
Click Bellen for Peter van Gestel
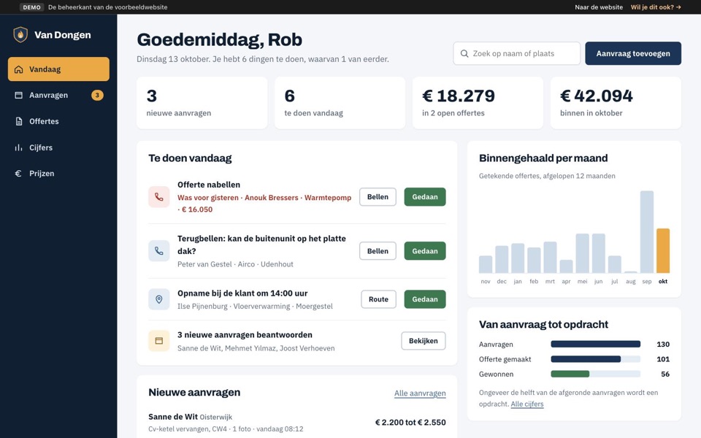(x=378, y=250)
